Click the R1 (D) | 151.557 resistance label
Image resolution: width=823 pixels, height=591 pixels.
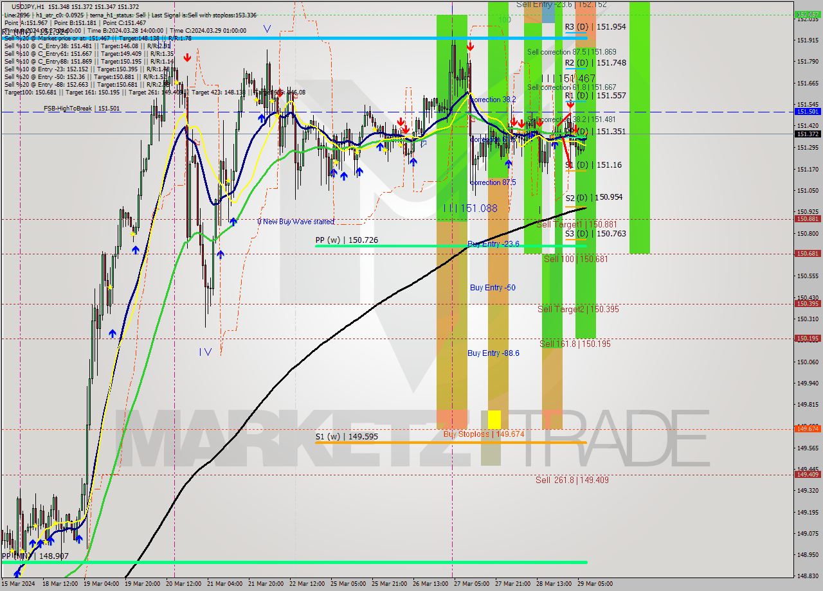[x=595, y=96]
